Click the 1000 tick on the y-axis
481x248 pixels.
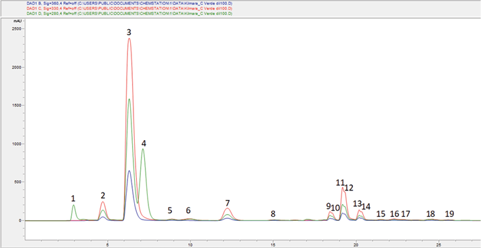click(x=17, y=144)
